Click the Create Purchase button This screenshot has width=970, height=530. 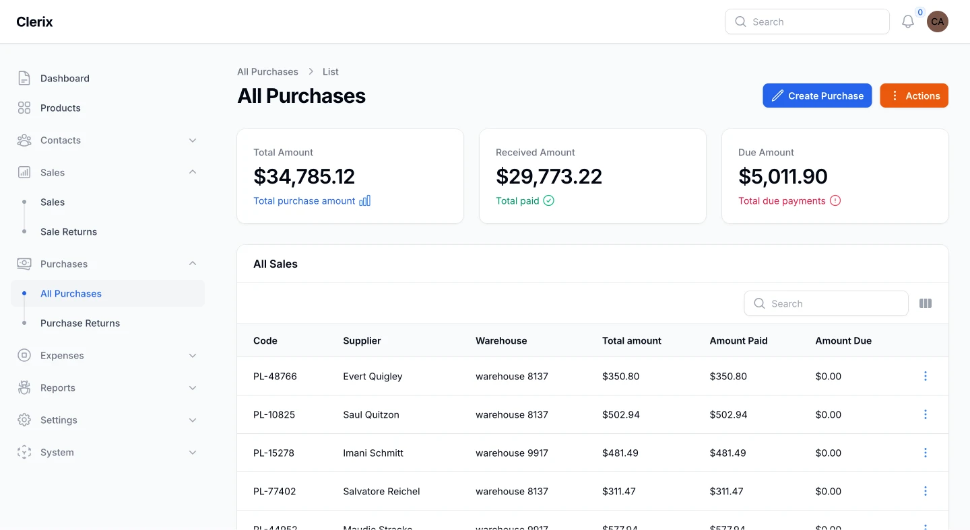[x=817, y=96]
